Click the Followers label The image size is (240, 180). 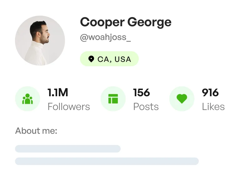(x=69, y=107)
